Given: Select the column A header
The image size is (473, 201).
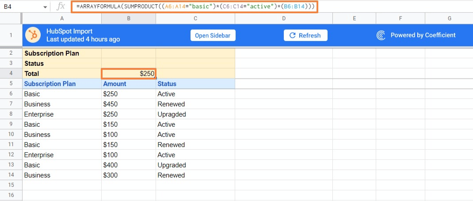Looking at the screenshot, I should tap(62, 19).
